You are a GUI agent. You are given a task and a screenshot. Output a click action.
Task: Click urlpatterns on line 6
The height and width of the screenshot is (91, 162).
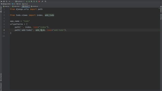(16, 24)
